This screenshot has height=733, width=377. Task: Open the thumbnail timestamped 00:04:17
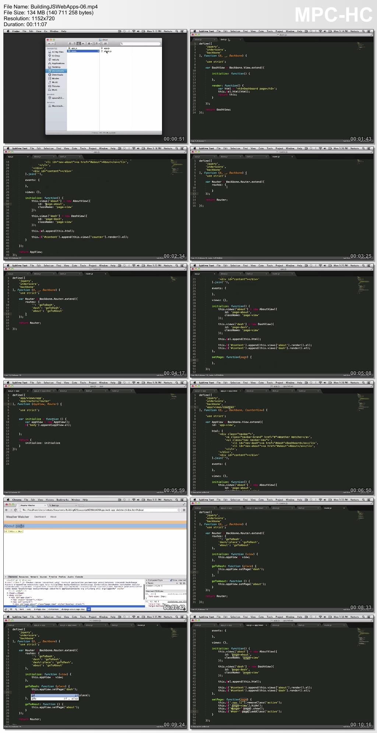click(x=95, y=320)
